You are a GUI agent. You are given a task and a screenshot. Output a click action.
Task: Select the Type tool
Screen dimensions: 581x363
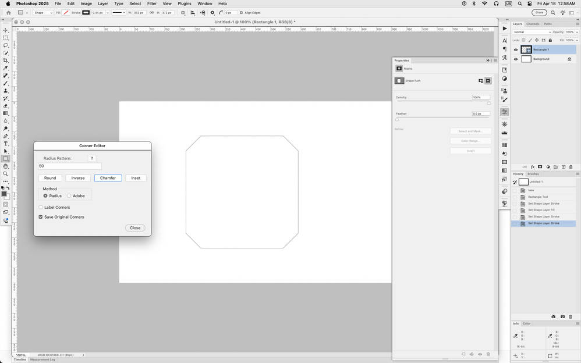coord(6,144)
